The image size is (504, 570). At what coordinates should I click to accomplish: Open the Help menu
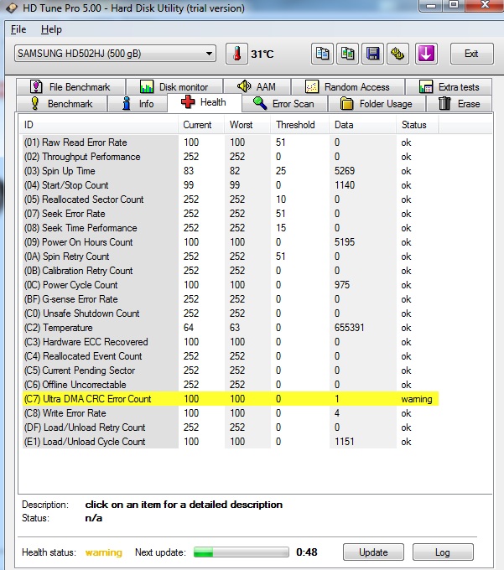pos(51,29)
